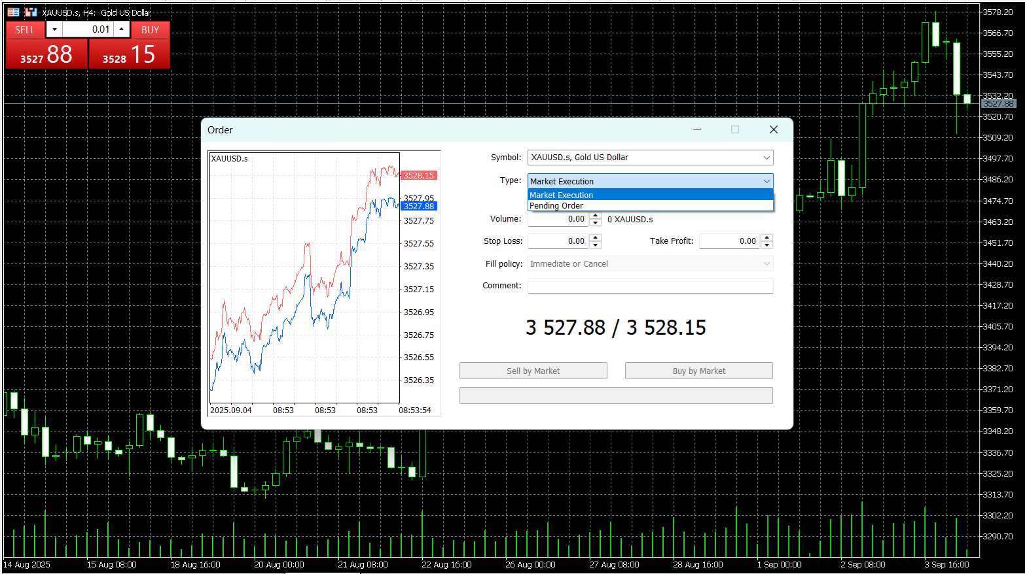Click Sell by Market button
1025x574 pixels.
pos(533,371)
